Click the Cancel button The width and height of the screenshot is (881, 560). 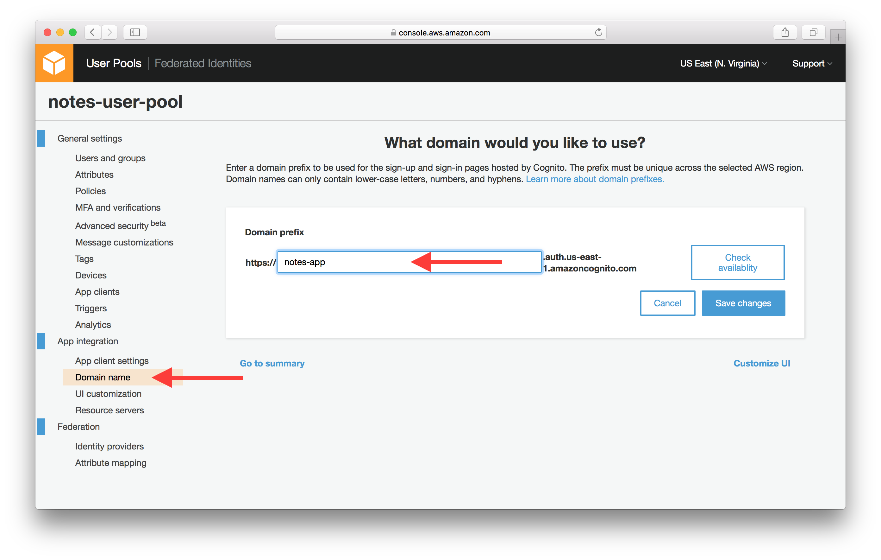click(x=667, y=303)
